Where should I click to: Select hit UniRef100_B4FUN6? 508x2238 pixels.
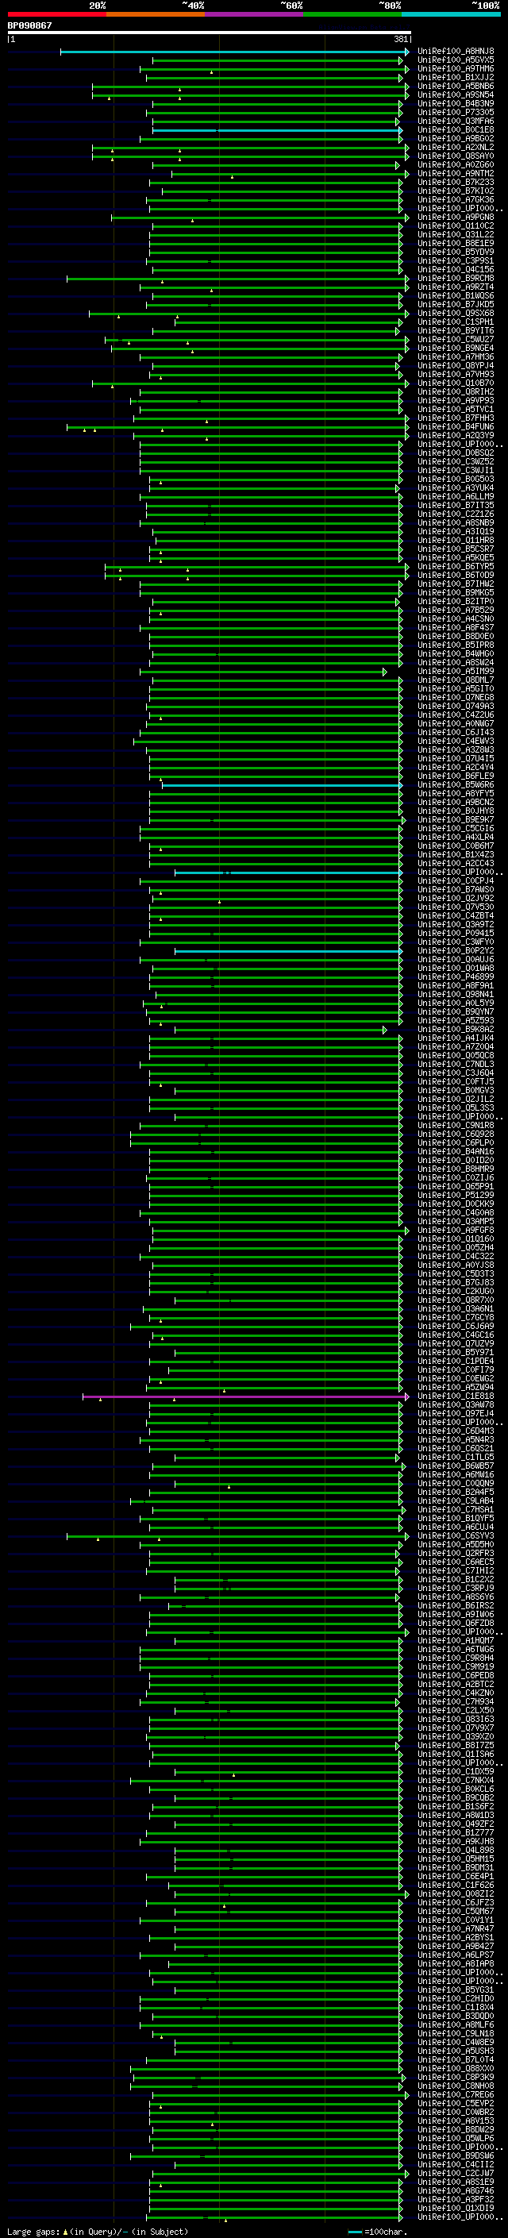pos(456,426)
